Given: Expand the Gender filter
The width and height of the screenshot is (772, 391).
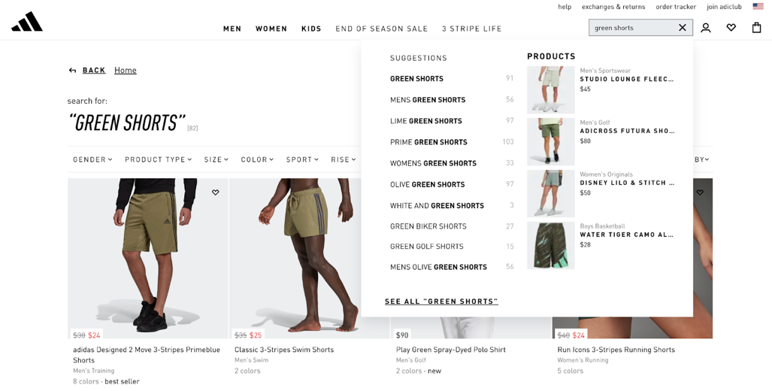Looking at the screenshot, I should pyautogui.click(x=92, y=159).
